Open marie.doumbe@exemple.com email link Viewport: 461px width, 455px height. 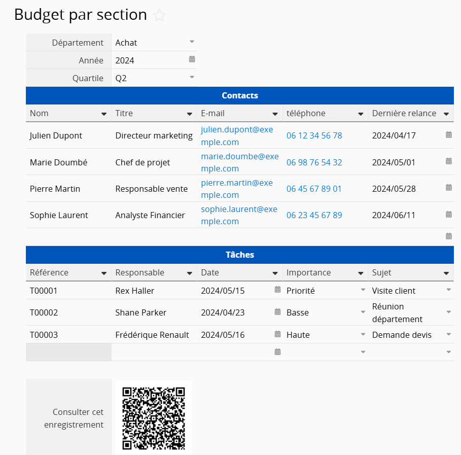(239, 162)
